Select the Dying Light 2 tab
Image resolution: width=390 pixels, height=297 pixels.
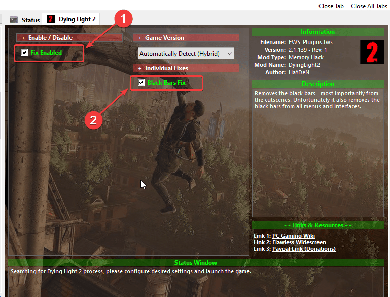coord(71,19)
